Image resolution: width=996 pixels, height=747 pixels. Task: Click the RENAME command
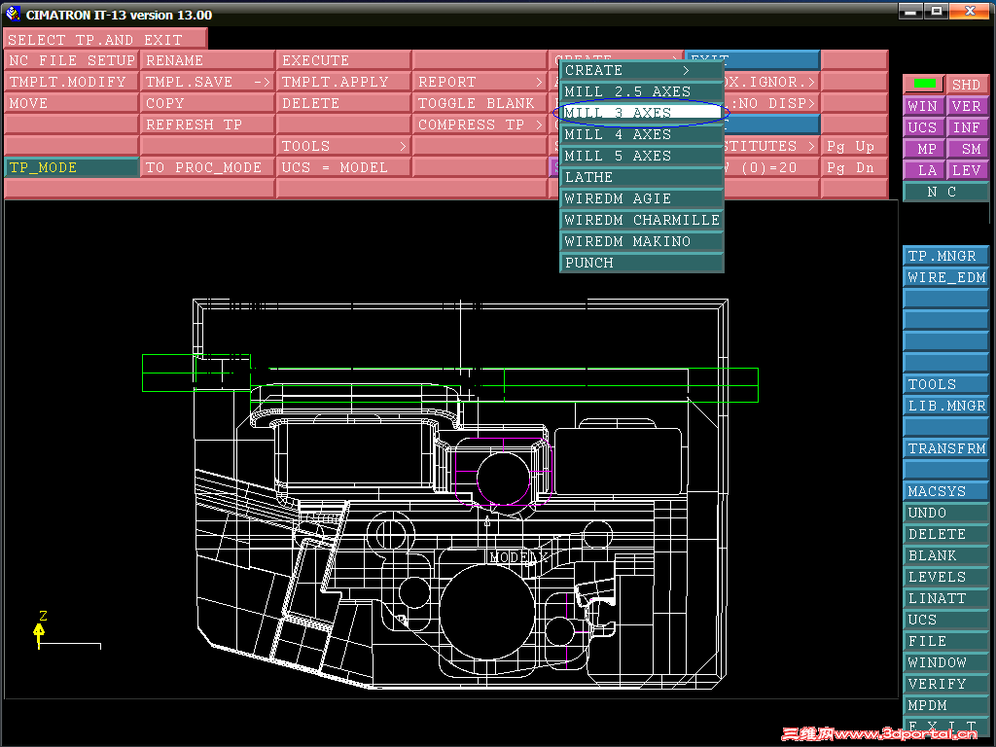(207, 60)
